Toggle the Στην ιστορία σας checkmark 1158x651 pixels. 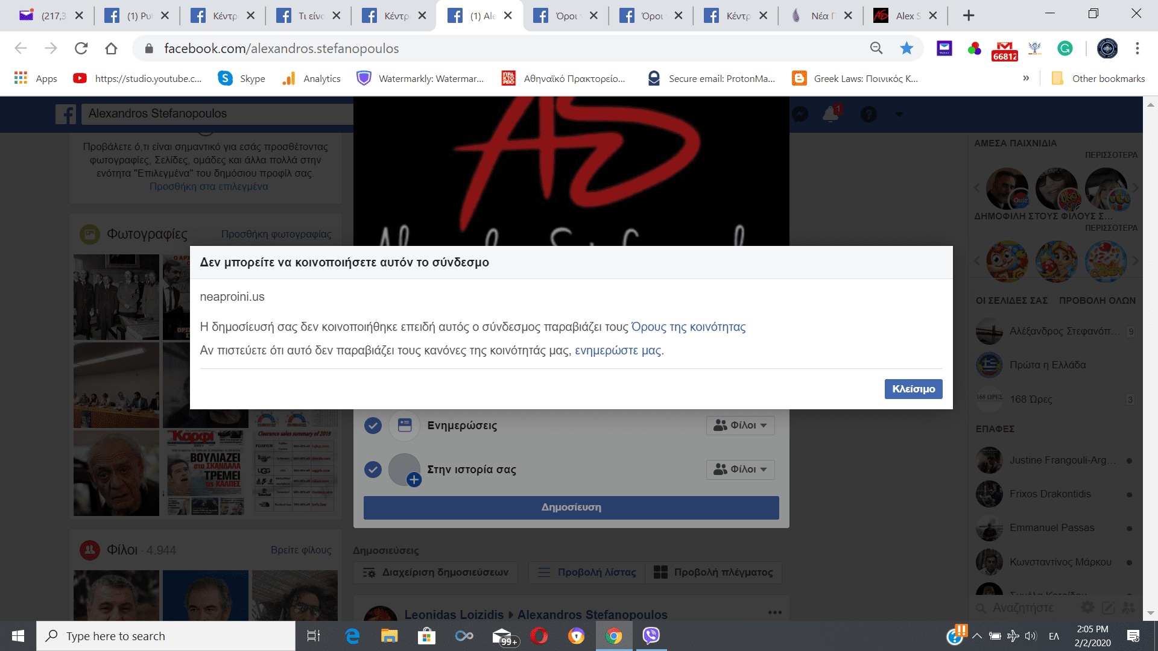373,470
